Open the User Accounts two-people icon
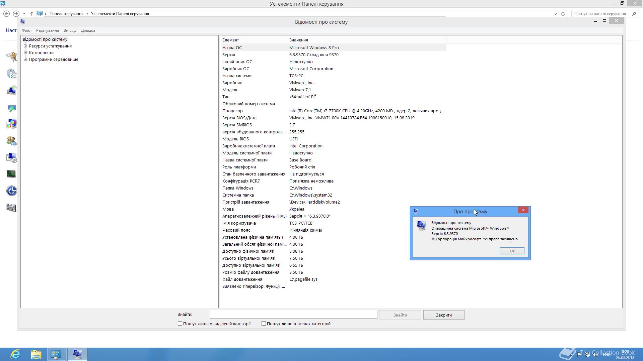 11,141
